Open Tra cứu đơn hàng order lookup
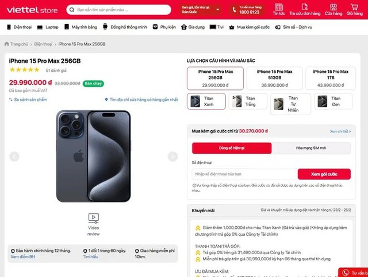Screen dimensions: 368x277 click(x=305, y=9)
